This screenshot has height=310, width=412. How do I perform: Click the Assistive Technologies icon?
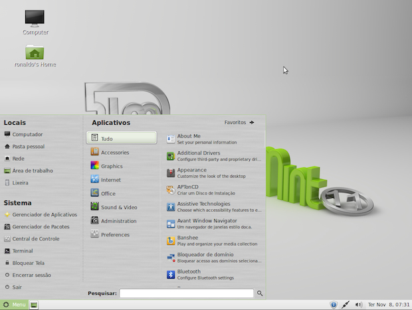coord(171,207)
